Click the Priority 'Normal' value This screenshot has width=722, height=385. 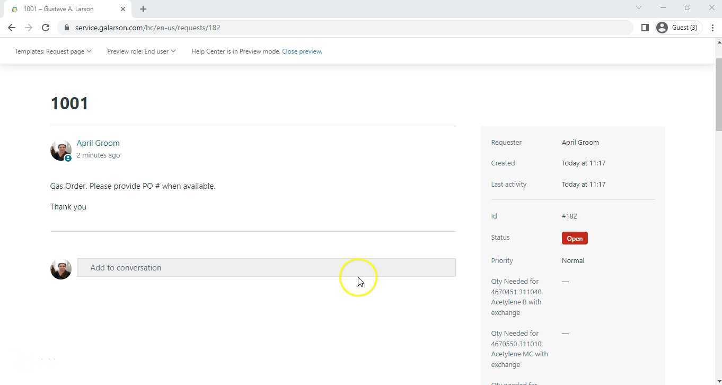click(x=573, y=261)
